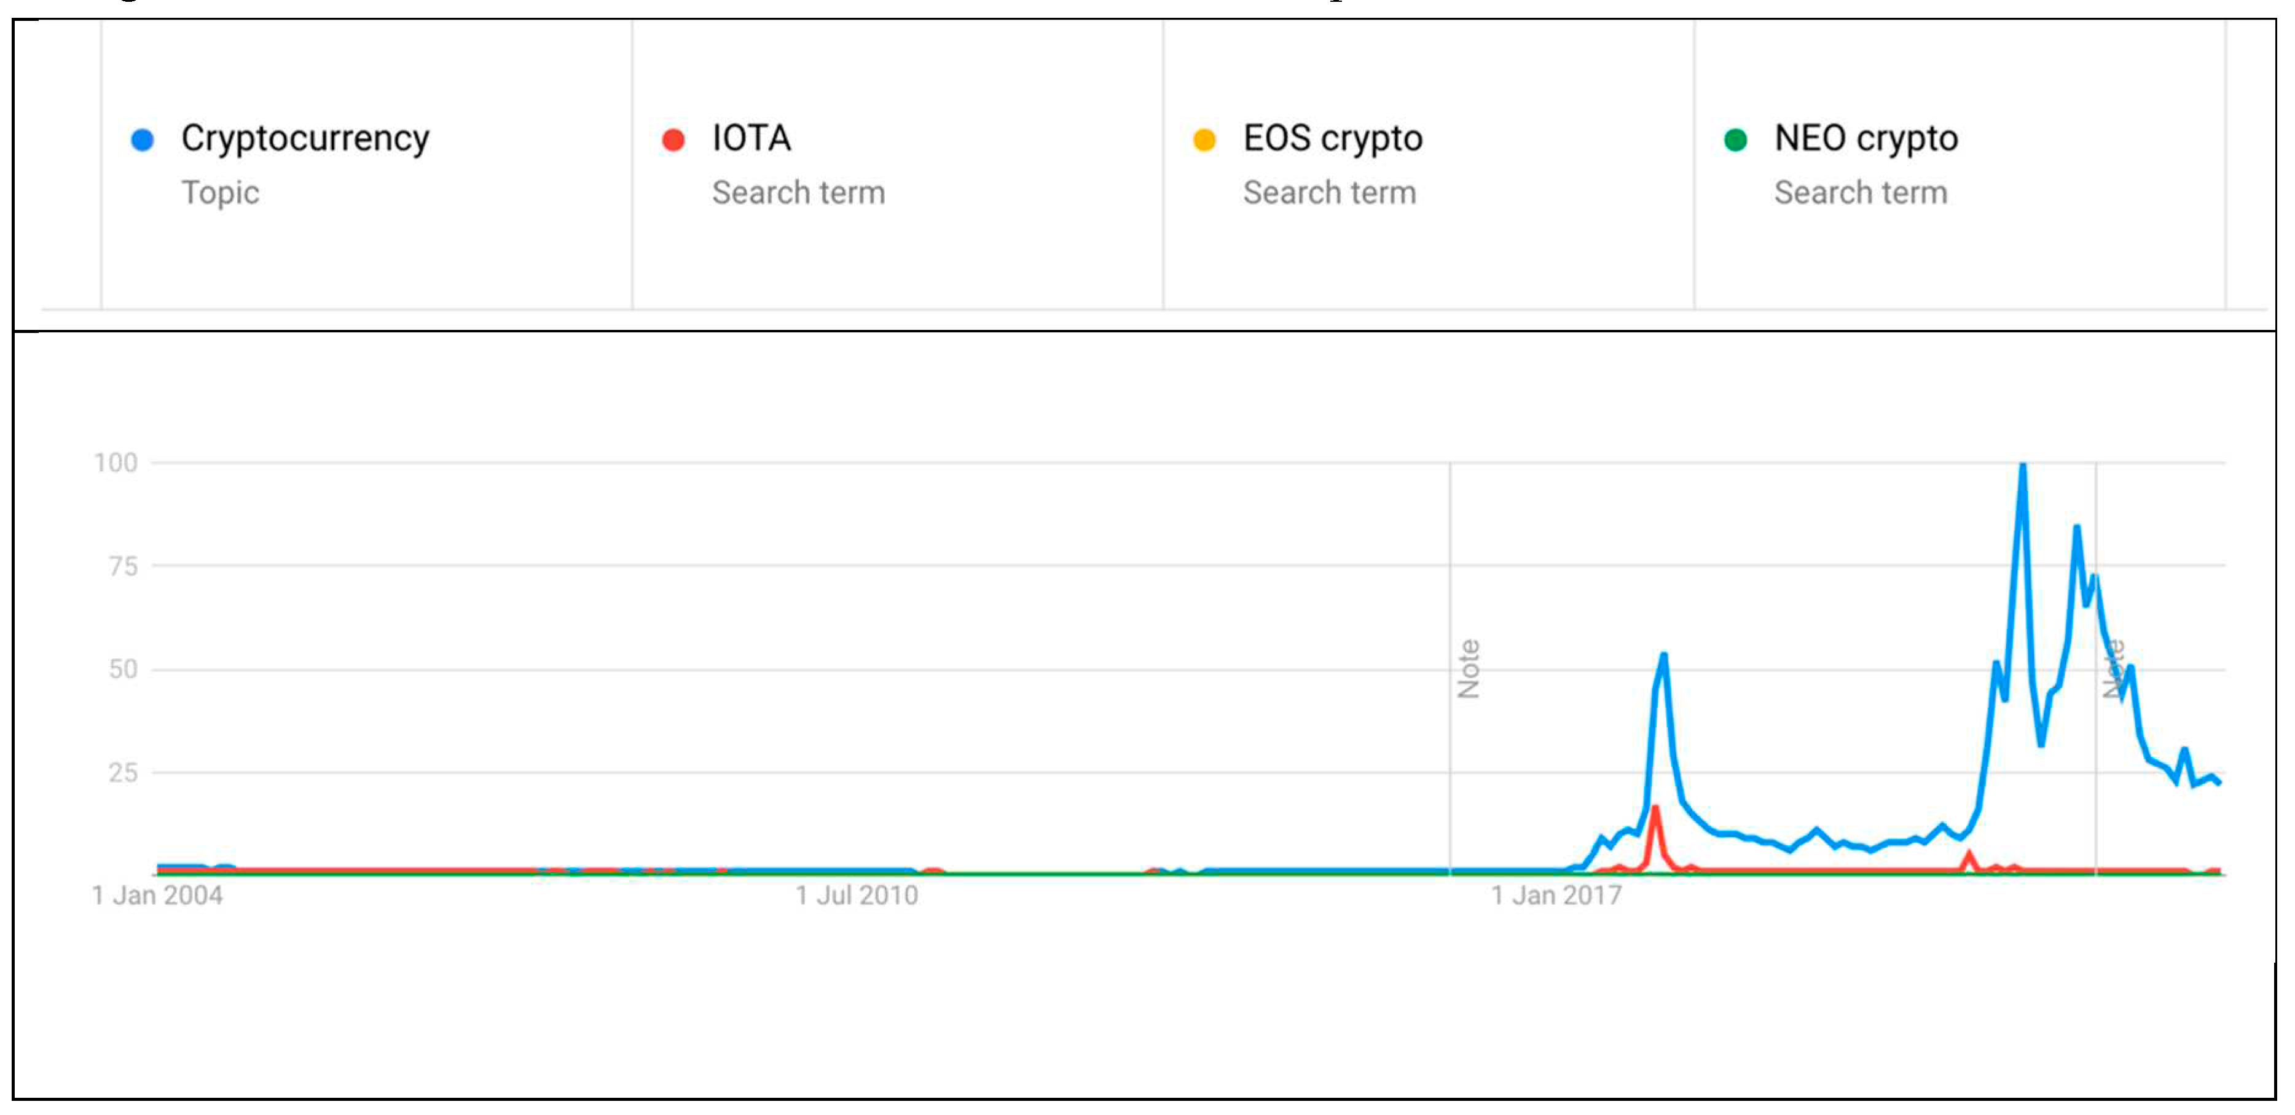The image size is (2295, 1115).
Task: Click the Topic subtitle under Cryptocurrency
Action: click(x=220, y=192)
